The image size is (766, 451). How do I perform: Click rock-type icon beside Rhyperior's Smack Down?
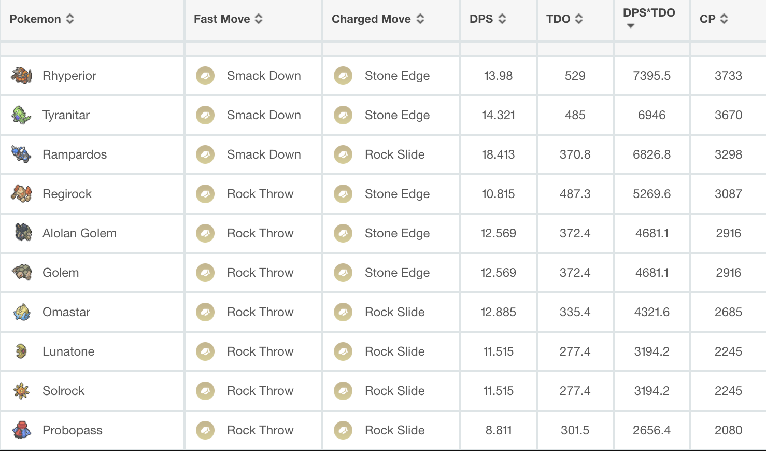pyautogui.click(x=205, y=76)
